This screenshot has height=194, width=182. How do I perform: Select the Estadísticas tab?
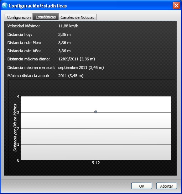tap(46, 17)
